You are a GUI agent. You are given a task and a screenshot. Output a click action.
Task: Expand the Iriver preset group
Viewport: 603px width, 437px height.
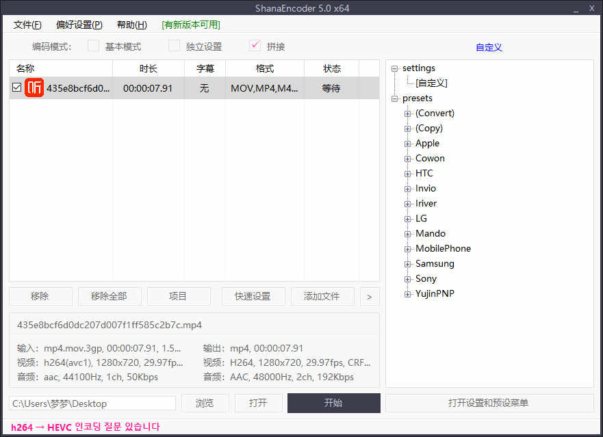click(x=408, y=204)
